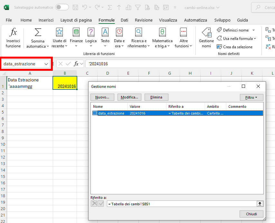The height and width of the screenshot is (223, 275).
Task: Click Riferito a input field in dialog
Action: [182, 204]
